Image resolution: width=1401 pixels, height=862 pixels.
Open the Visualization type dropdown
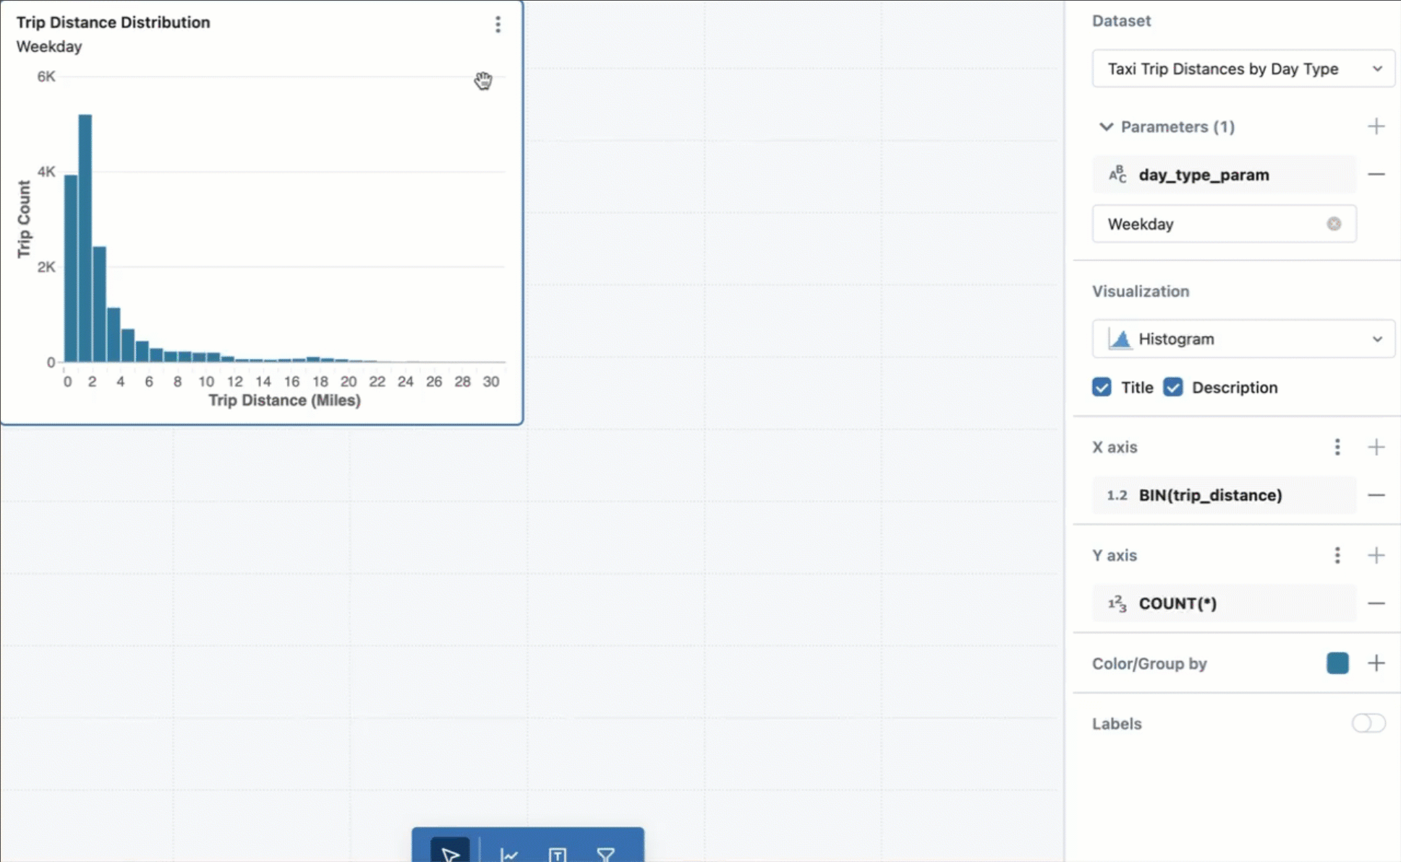point(1244,338)
